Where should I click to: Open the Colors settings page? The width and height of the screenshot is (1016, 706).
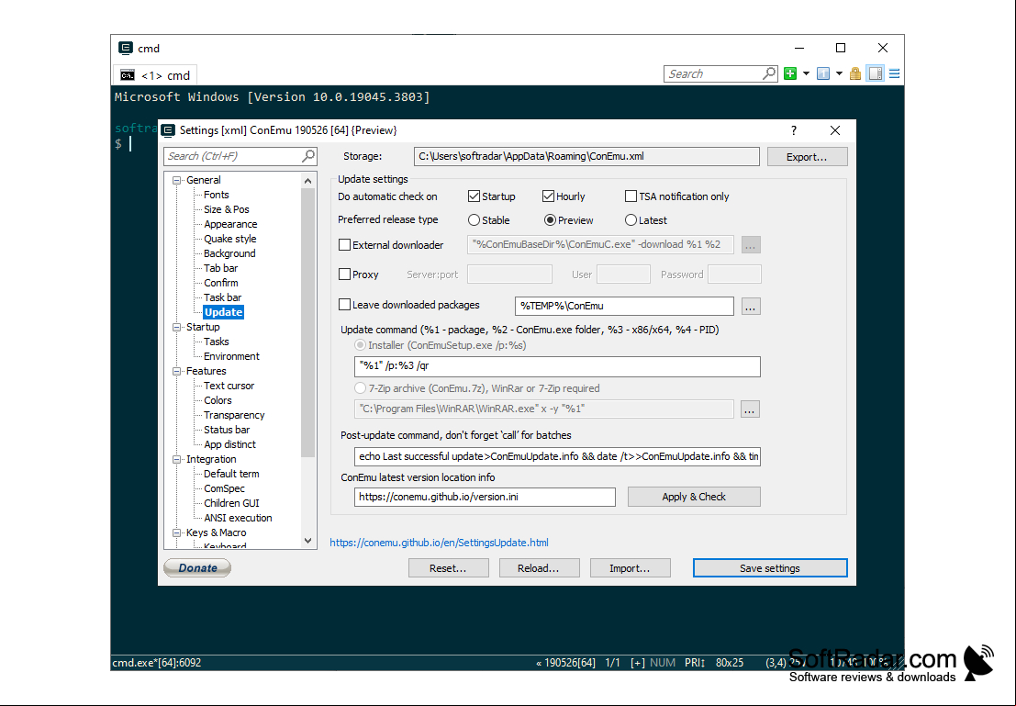point(218,400)
